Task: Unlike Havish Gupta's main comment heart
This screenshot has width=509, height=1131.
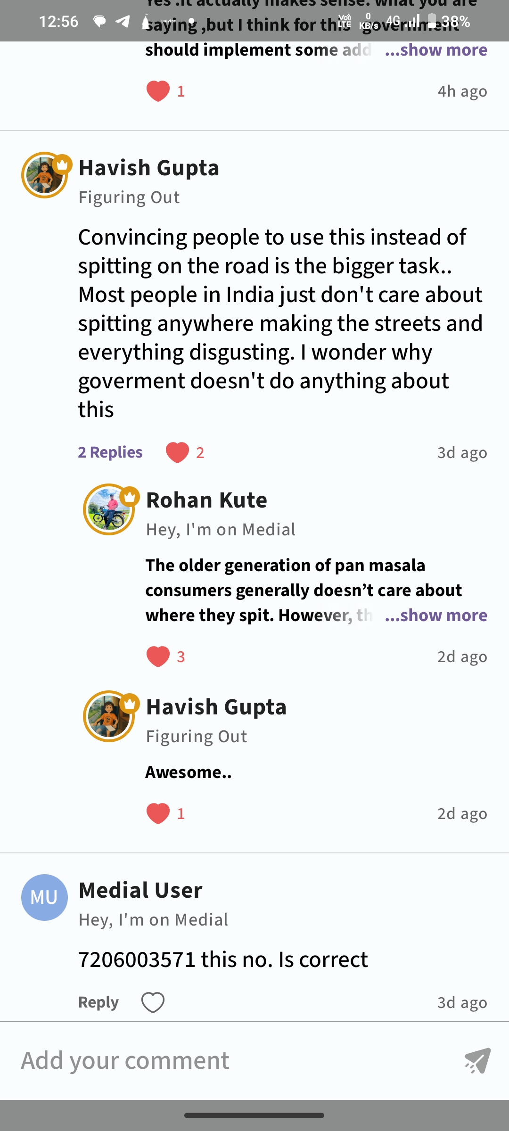Action: pos(177,452)
